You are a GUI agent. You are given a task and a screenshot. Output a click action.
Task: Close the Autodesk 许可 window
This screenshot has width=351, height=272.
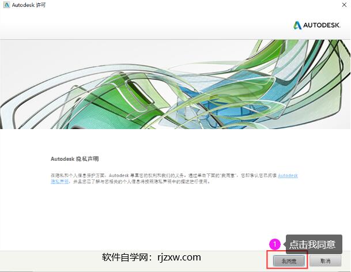click(x=344, y=5)
